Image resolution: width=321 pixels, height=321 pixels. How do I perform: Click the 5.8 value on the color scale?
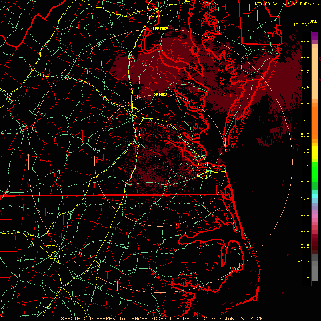[x=305, y=119]
